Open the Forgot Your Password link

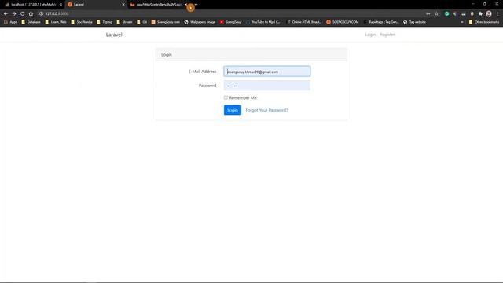(266, 110)
